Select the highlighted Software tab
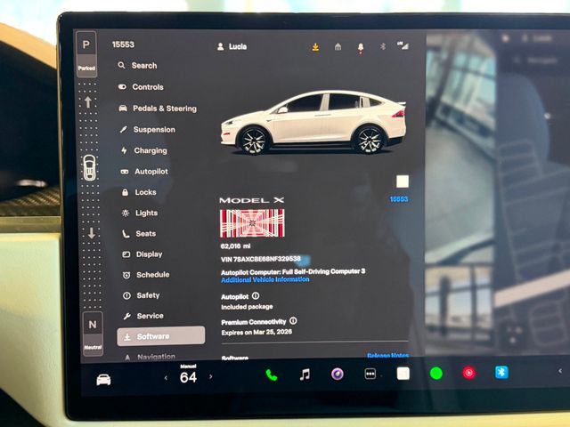Viewport: 570px width, 427px height. (161, 336)
